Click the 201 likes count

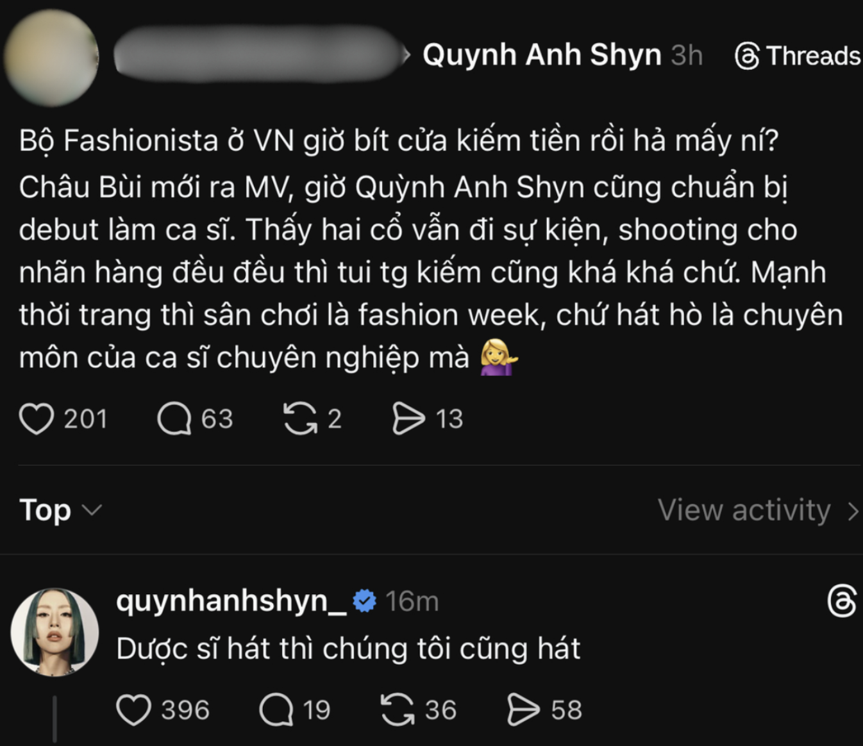(84, 419)
